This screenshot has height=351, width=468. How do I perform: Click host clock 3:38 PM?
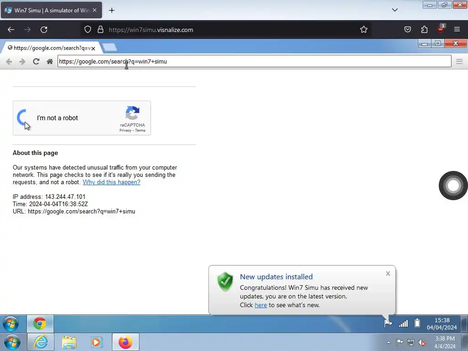(445, 342)
